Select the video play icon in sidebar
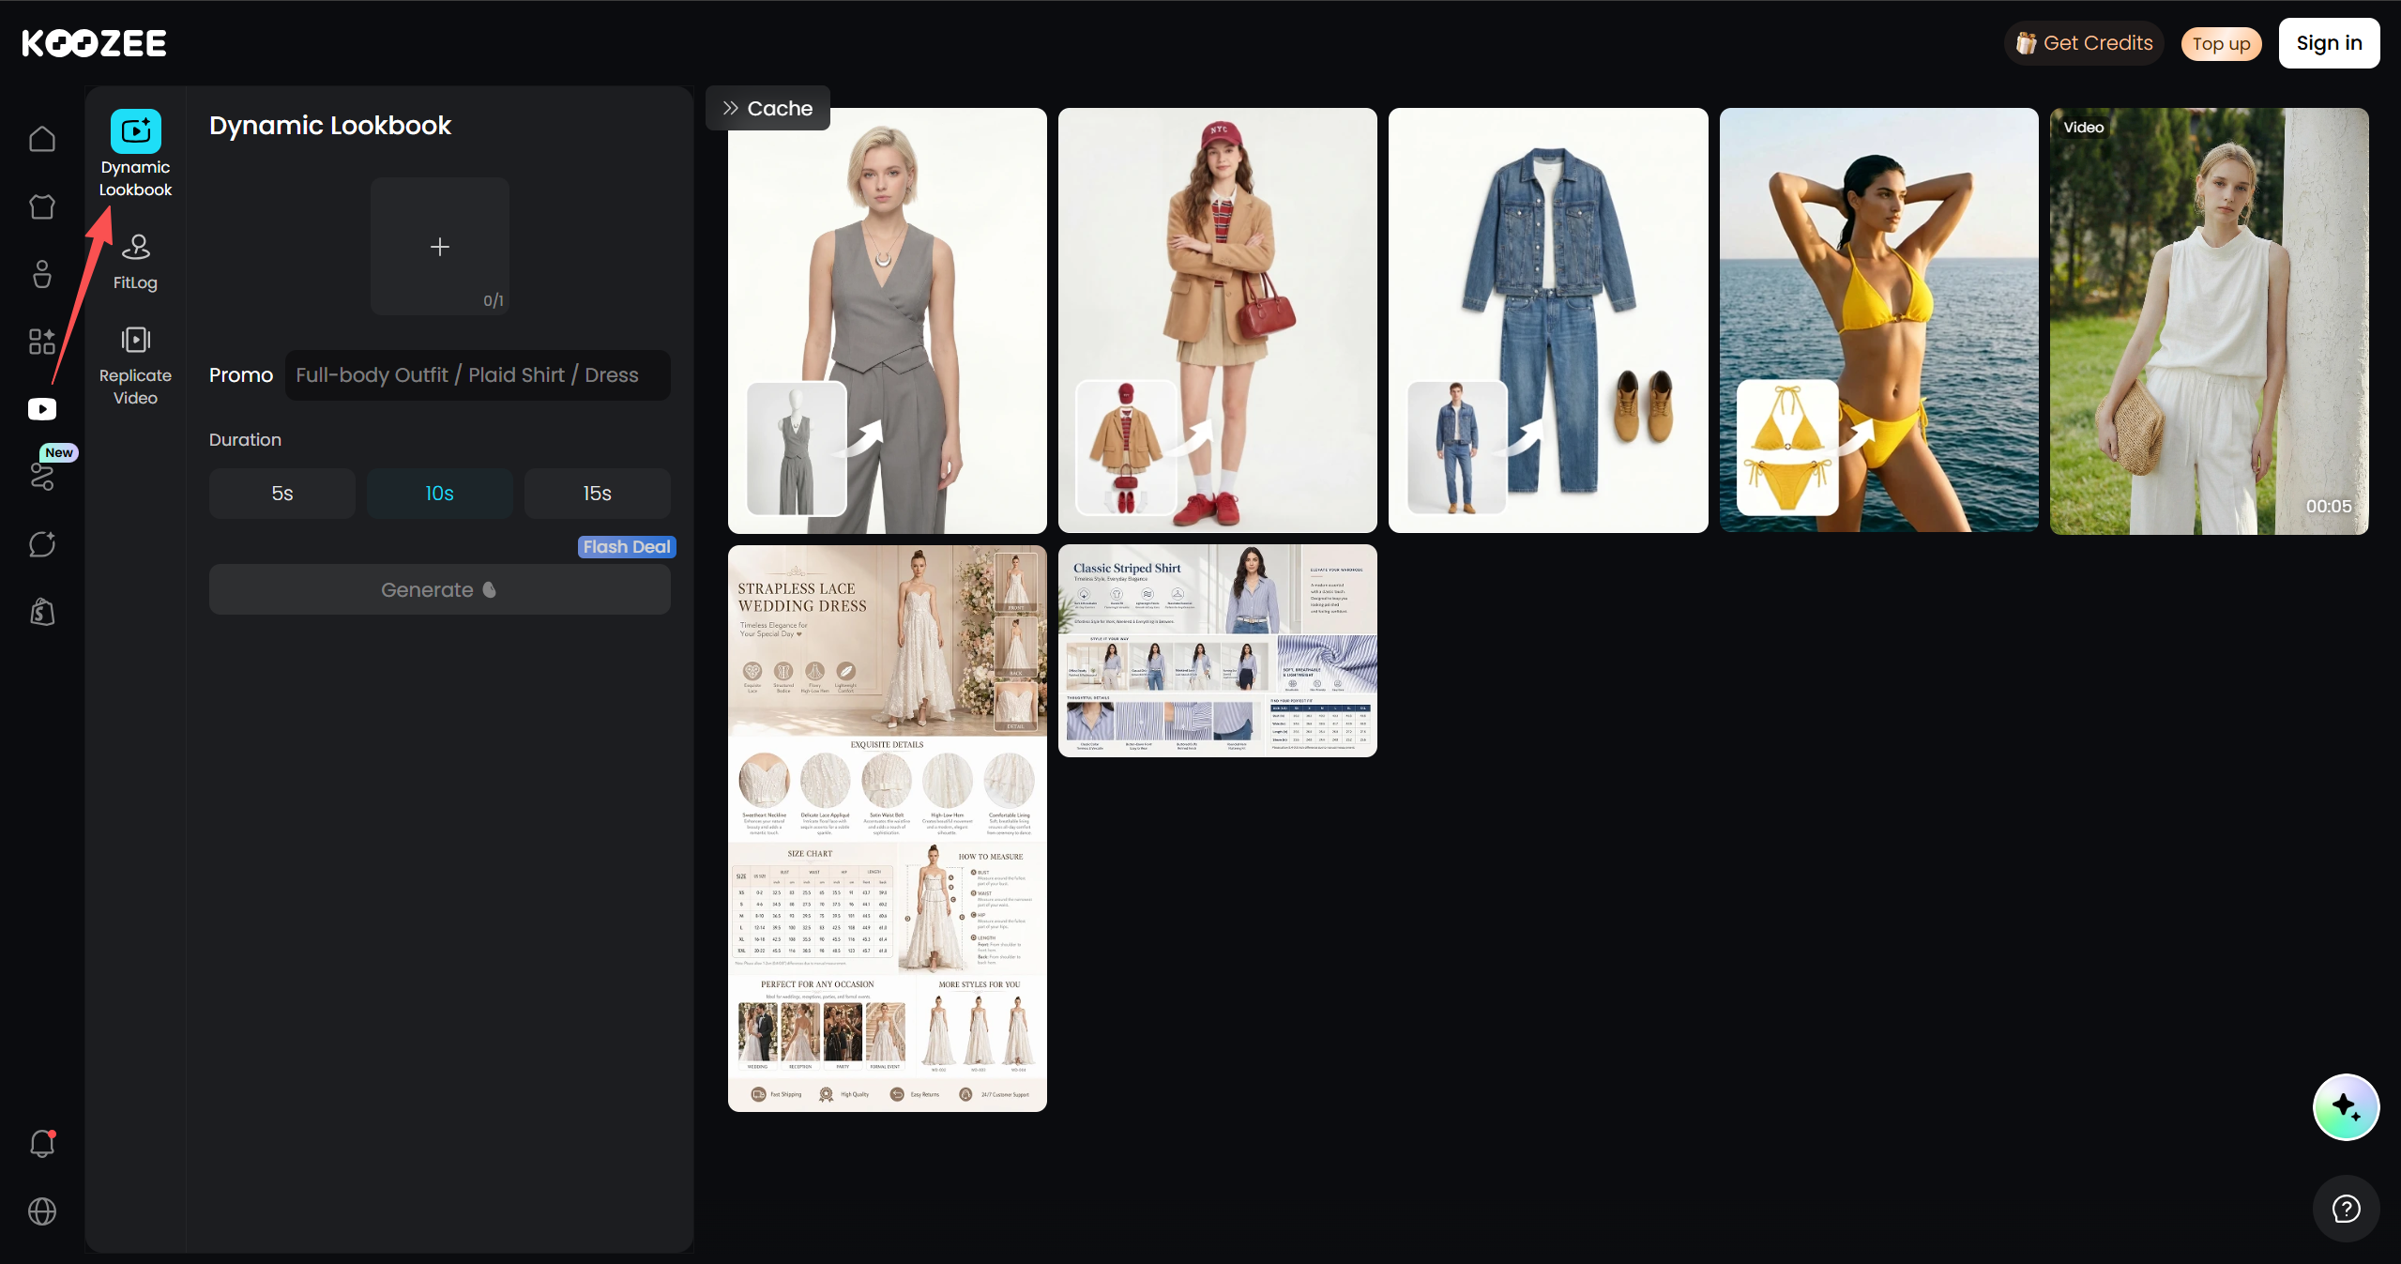The height and width of the screenshot is (1264, 2401). pos(42,409)
